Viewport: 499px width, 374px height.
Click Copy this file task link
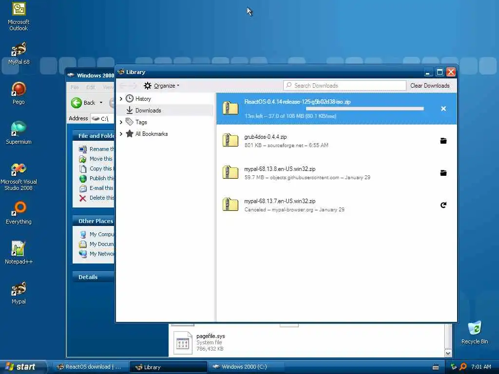pos(97,168)
